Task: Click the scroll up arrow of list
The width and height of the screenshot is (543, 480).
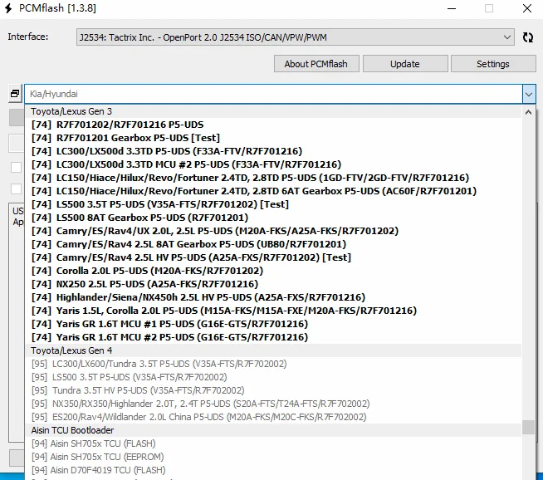Action: coord(528,112)
